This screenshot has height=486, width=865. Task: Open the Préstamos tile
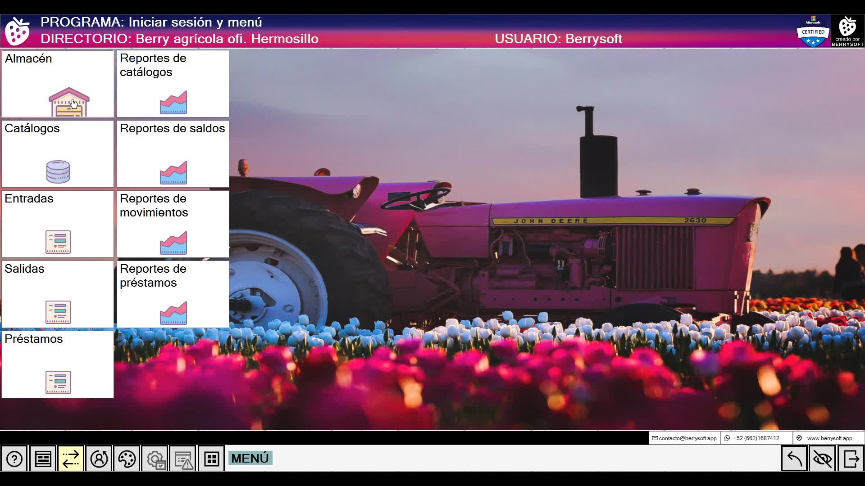pos(58,364)
